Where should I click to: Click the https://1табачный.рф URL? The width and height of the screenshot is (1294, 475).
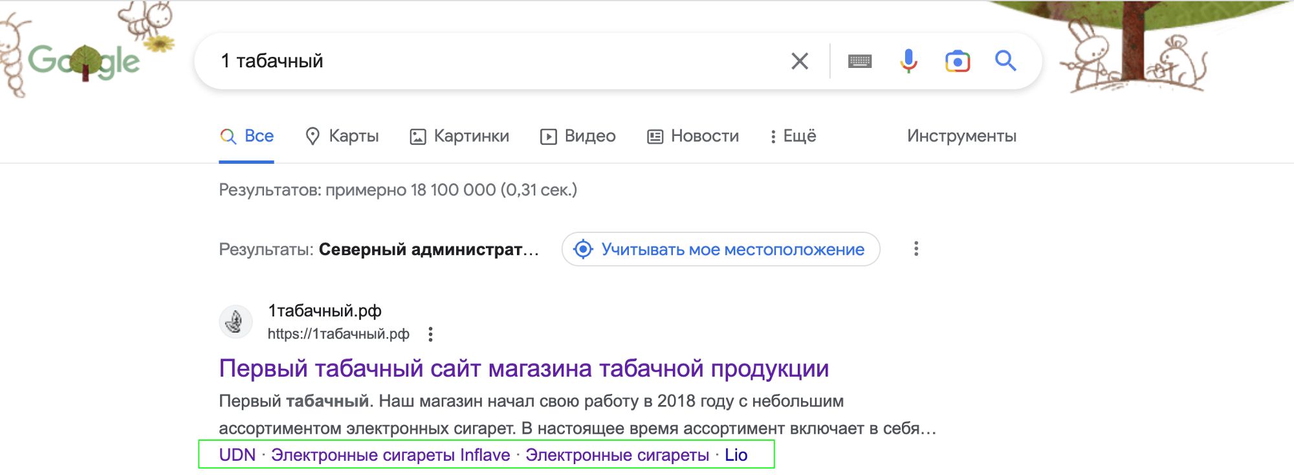click(x=338, y=334)
